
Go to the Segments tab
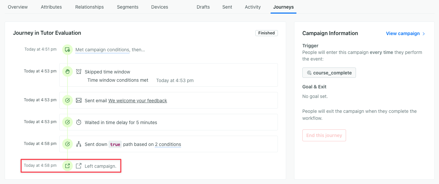click(x=128, y=7)
